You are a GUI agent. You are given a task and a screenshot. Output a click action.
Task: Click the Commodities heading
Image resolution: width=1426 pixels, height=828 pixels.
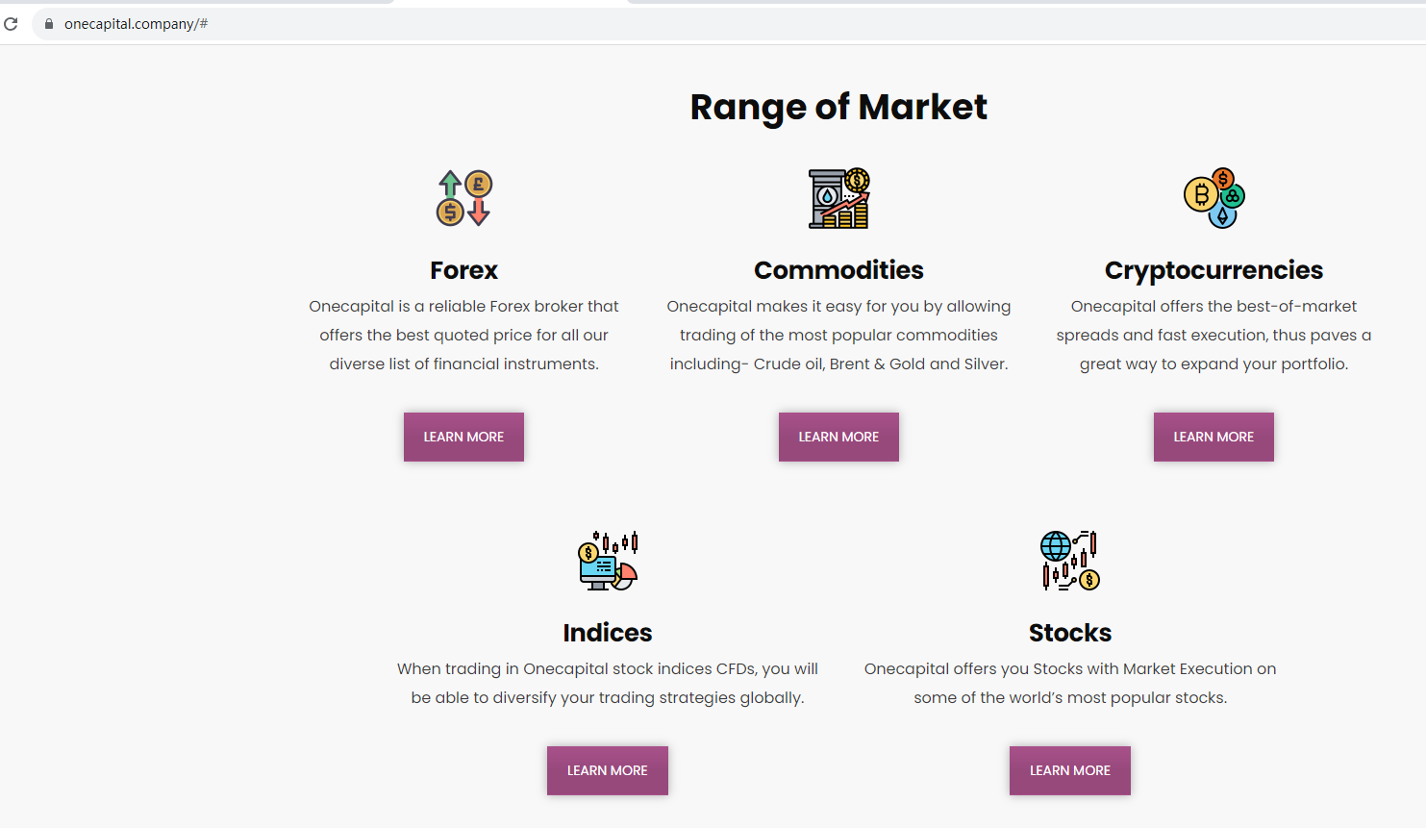(x=838, y=270)
